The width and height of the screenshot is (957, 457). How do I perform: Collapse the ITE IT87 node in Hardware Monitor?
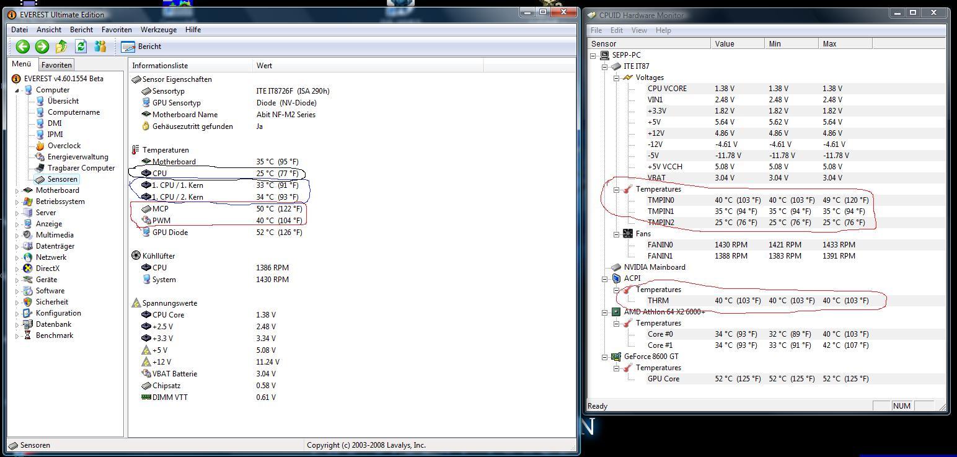pos(604,66)
